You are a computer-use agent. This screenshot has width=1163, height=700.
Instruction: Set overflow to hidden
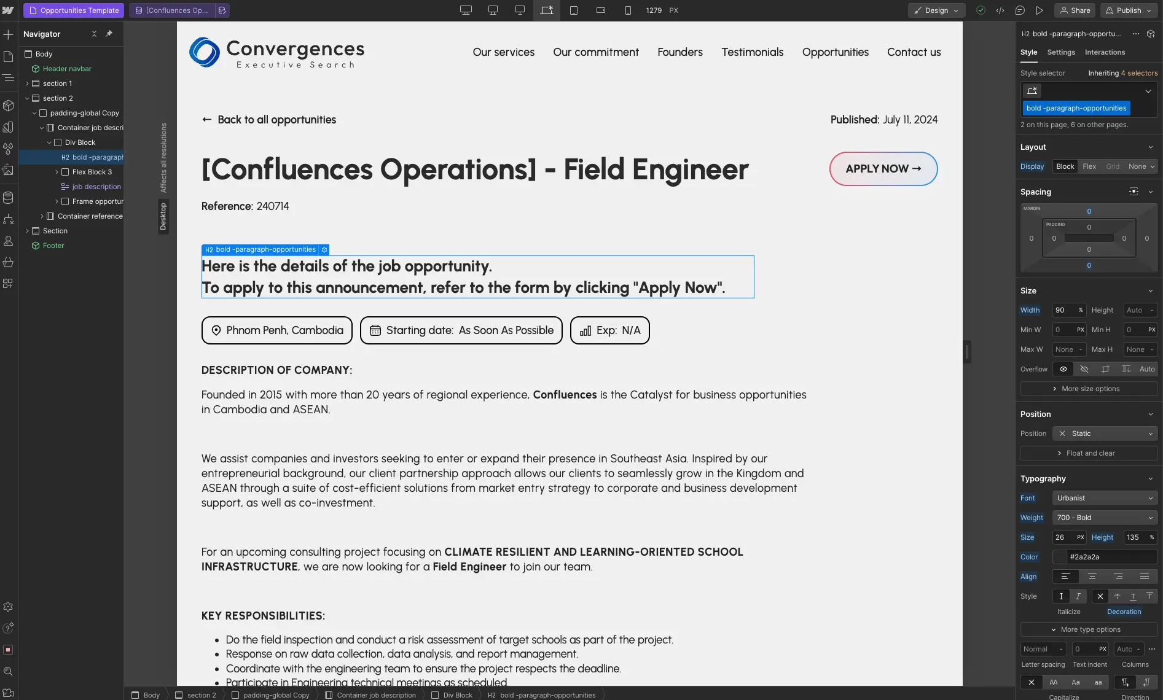[1084, 369]
